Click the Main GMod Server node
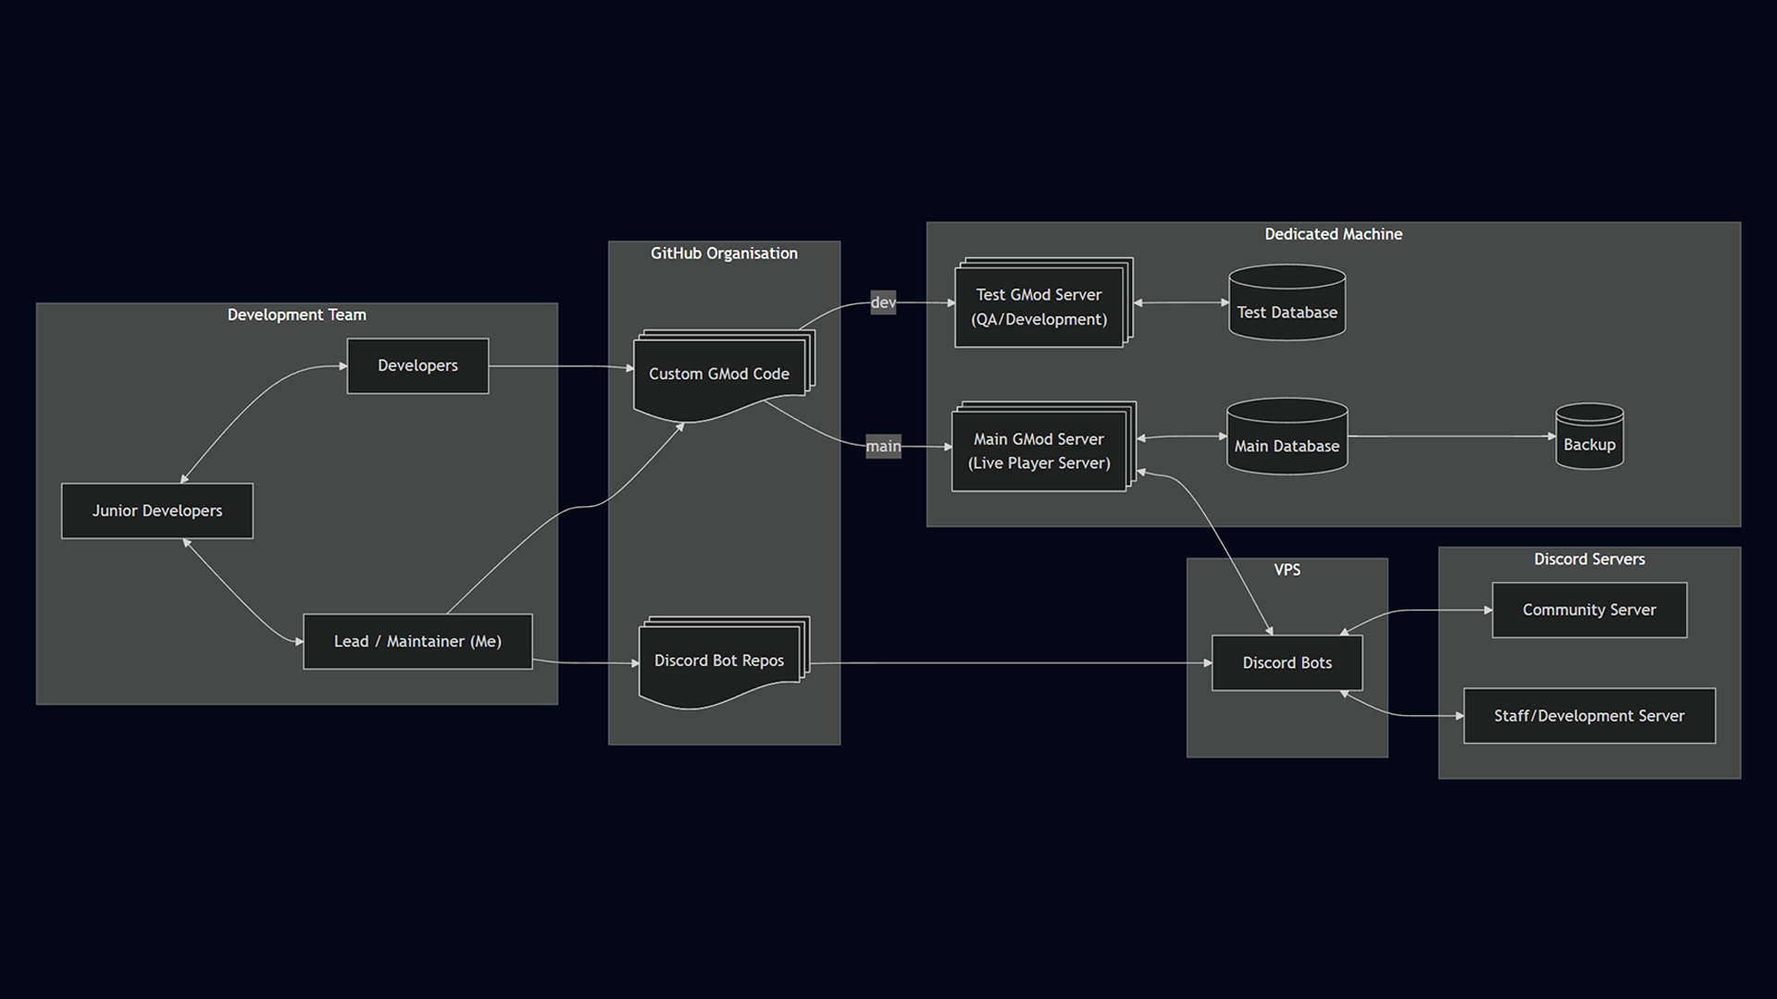1777x999 pixels. 1039,450
